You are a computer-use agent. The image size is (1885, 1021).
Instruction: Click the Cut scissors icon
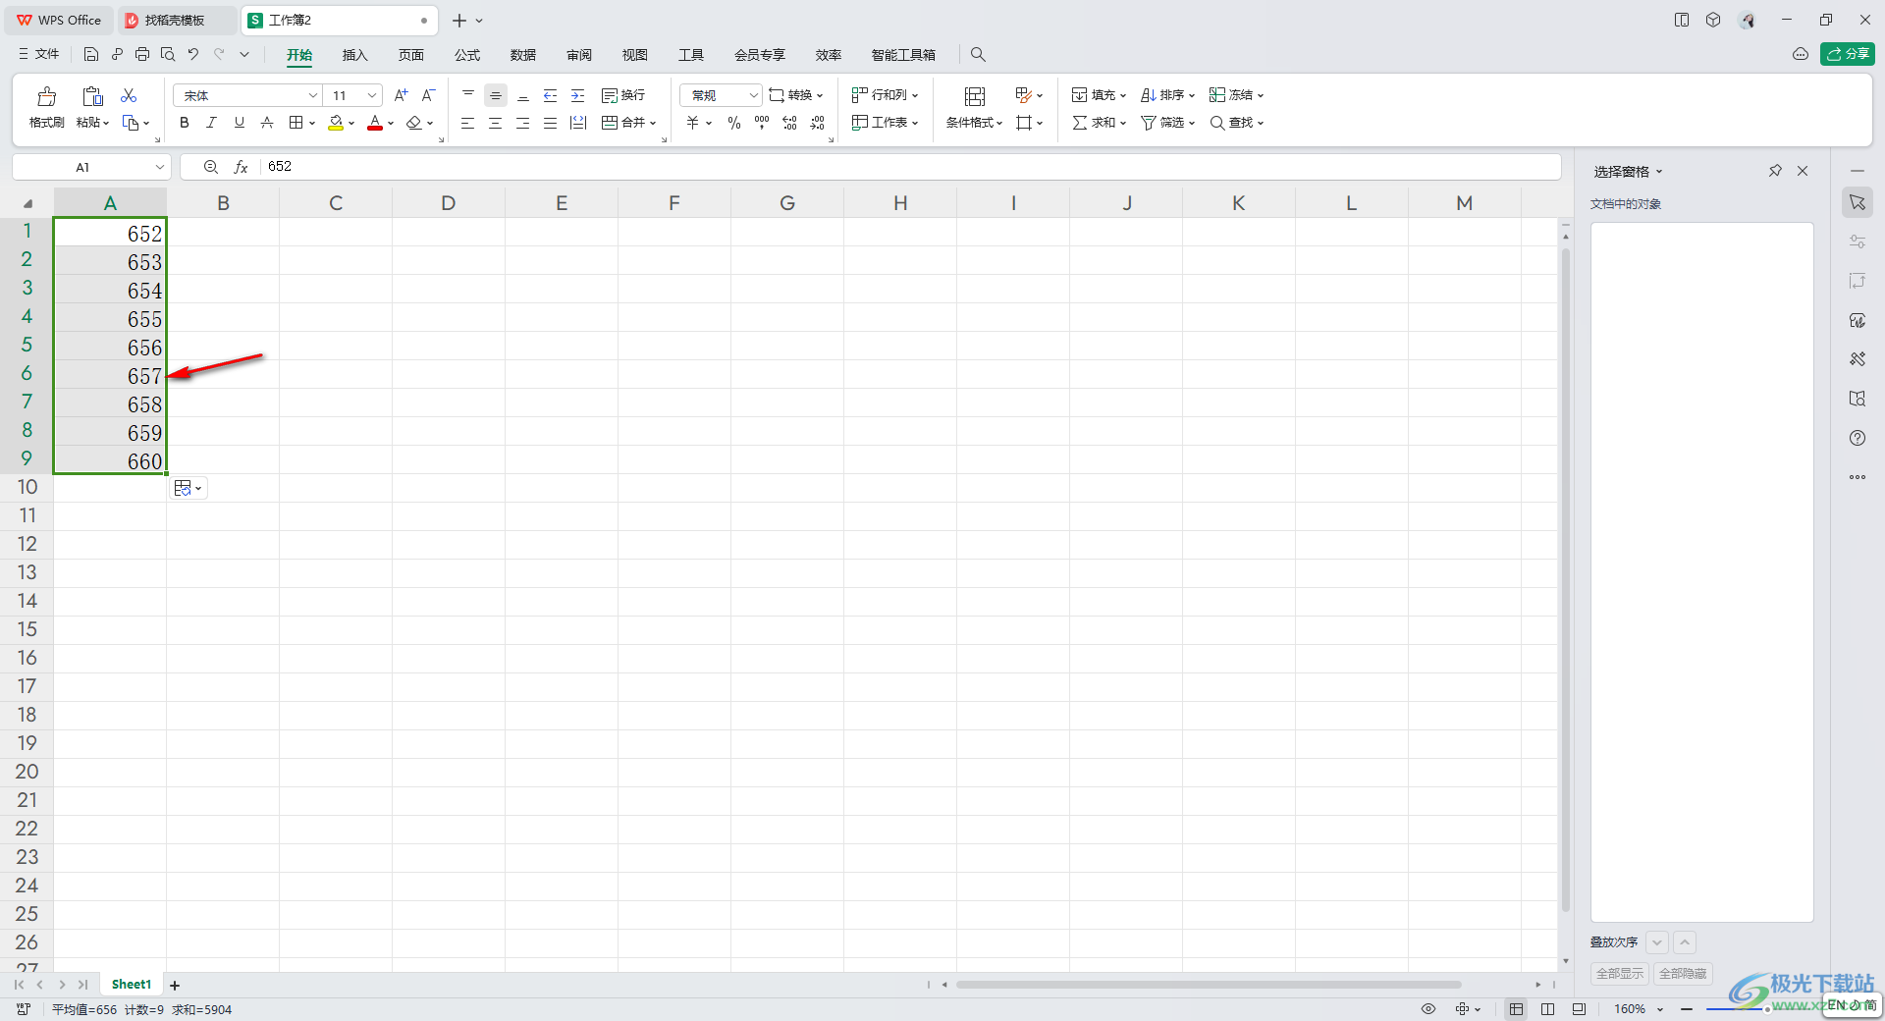point(129,95)
